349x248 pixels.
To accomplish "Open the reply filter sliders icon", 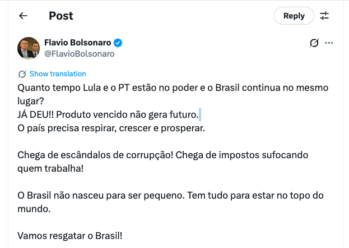I will point(325,16).
